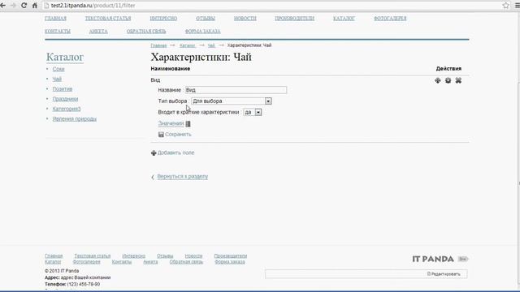The image size is (520, 292).
Task: Open footer Производители link
Action: [231, 256]
